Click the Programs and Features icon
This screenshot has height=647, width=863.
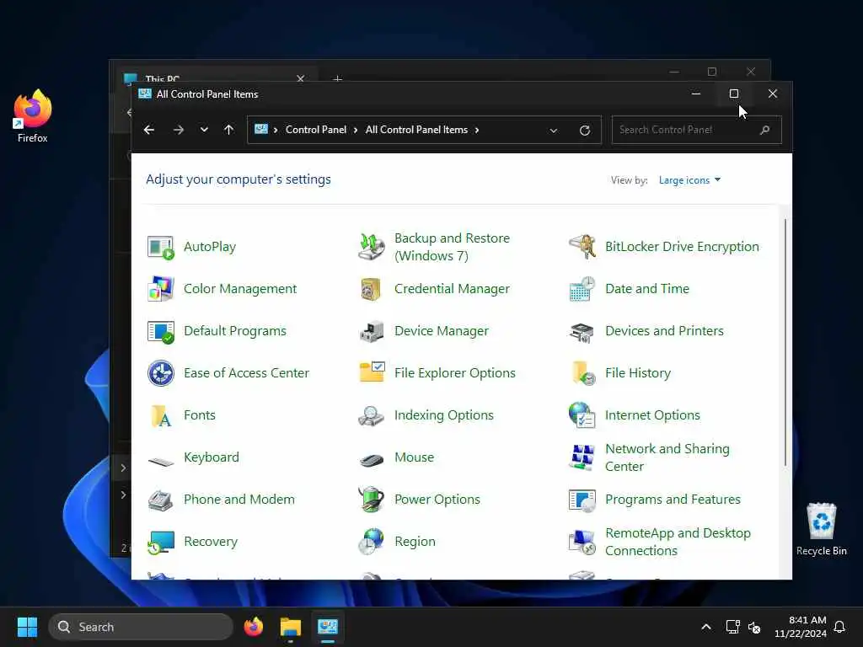pyautogui.click(x=582, y=500)
